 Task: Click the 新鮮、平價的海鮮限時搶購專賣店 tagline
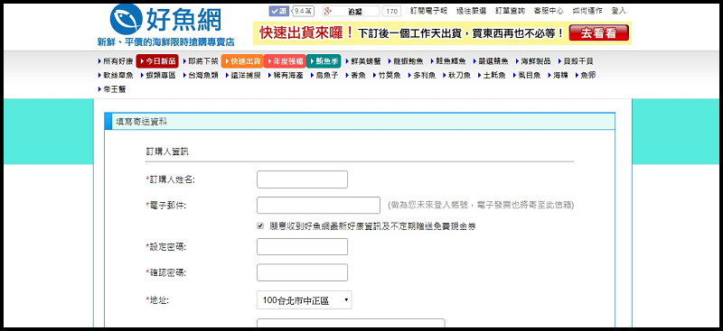tap(165, 42)
